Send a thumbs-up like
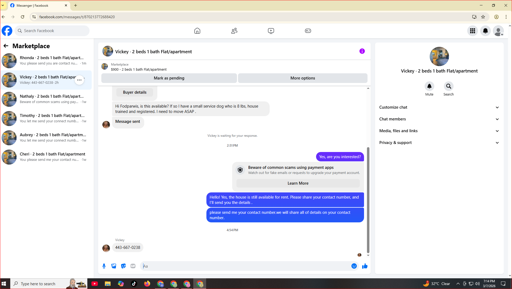 click(x=365, y=266)
